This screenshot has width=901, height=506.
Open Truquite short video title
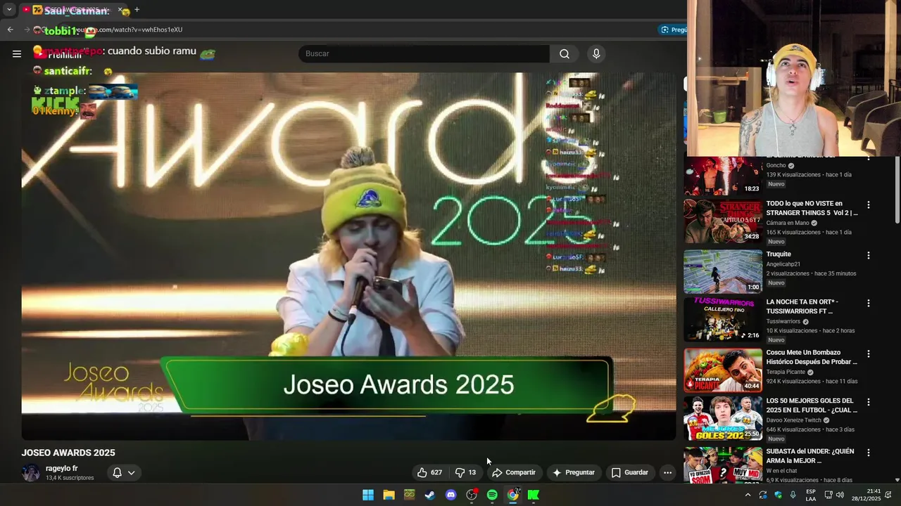pos(779,254)
